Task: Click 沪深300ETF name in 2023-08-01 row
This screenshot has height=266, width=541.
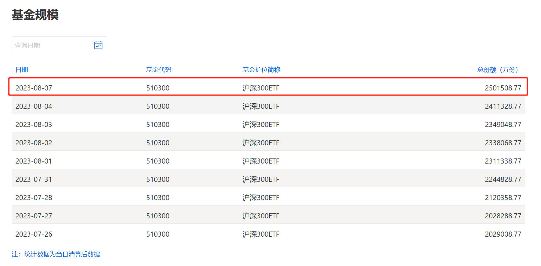Action: 261,161
